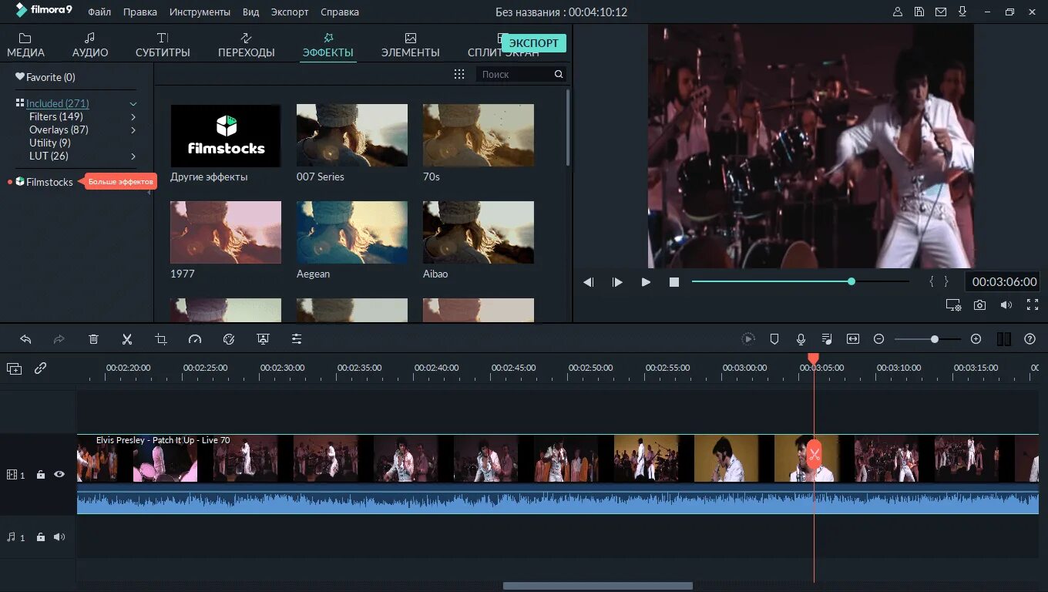1048x592 pixels.
Task: Click Zoom to fit timeline icon
Action: 853,339
